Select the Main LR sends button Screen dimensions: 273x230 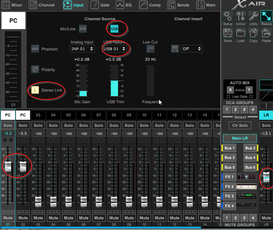point(240,138)
